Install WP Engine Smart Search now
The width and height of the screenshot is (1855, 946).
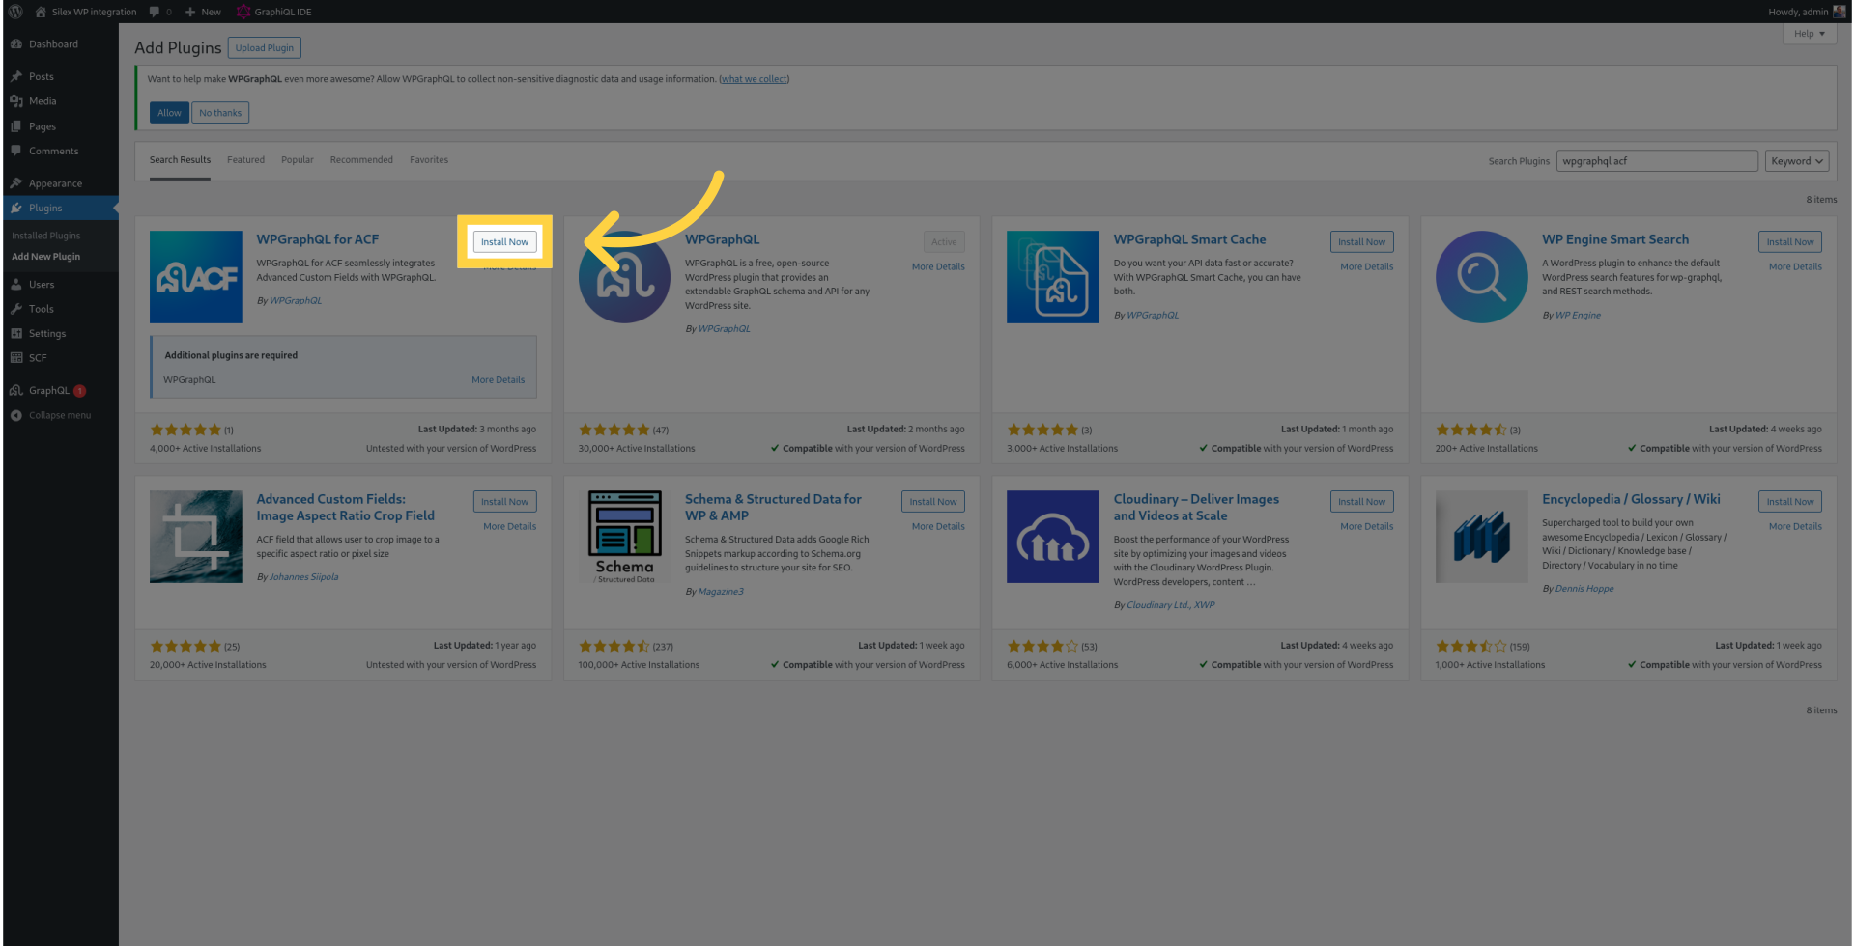(x=1790, y=242)
